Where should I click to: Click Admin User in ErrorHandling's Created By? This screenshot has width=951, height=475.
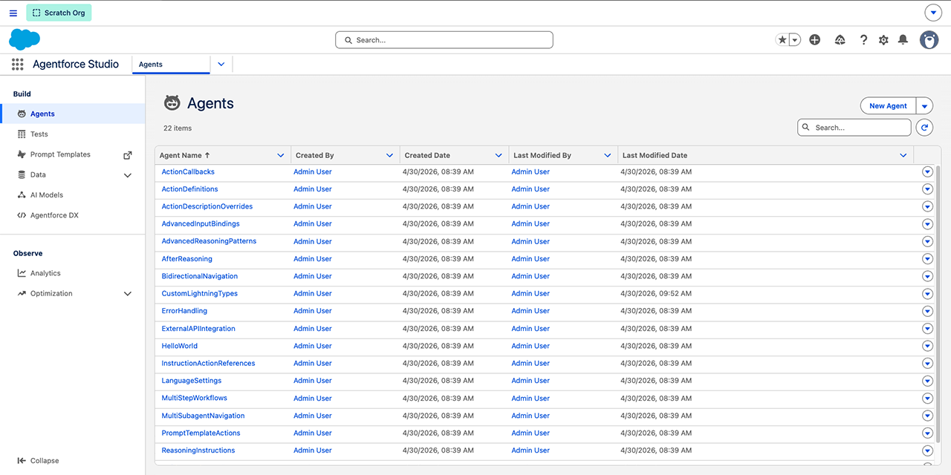click(313, 311)
